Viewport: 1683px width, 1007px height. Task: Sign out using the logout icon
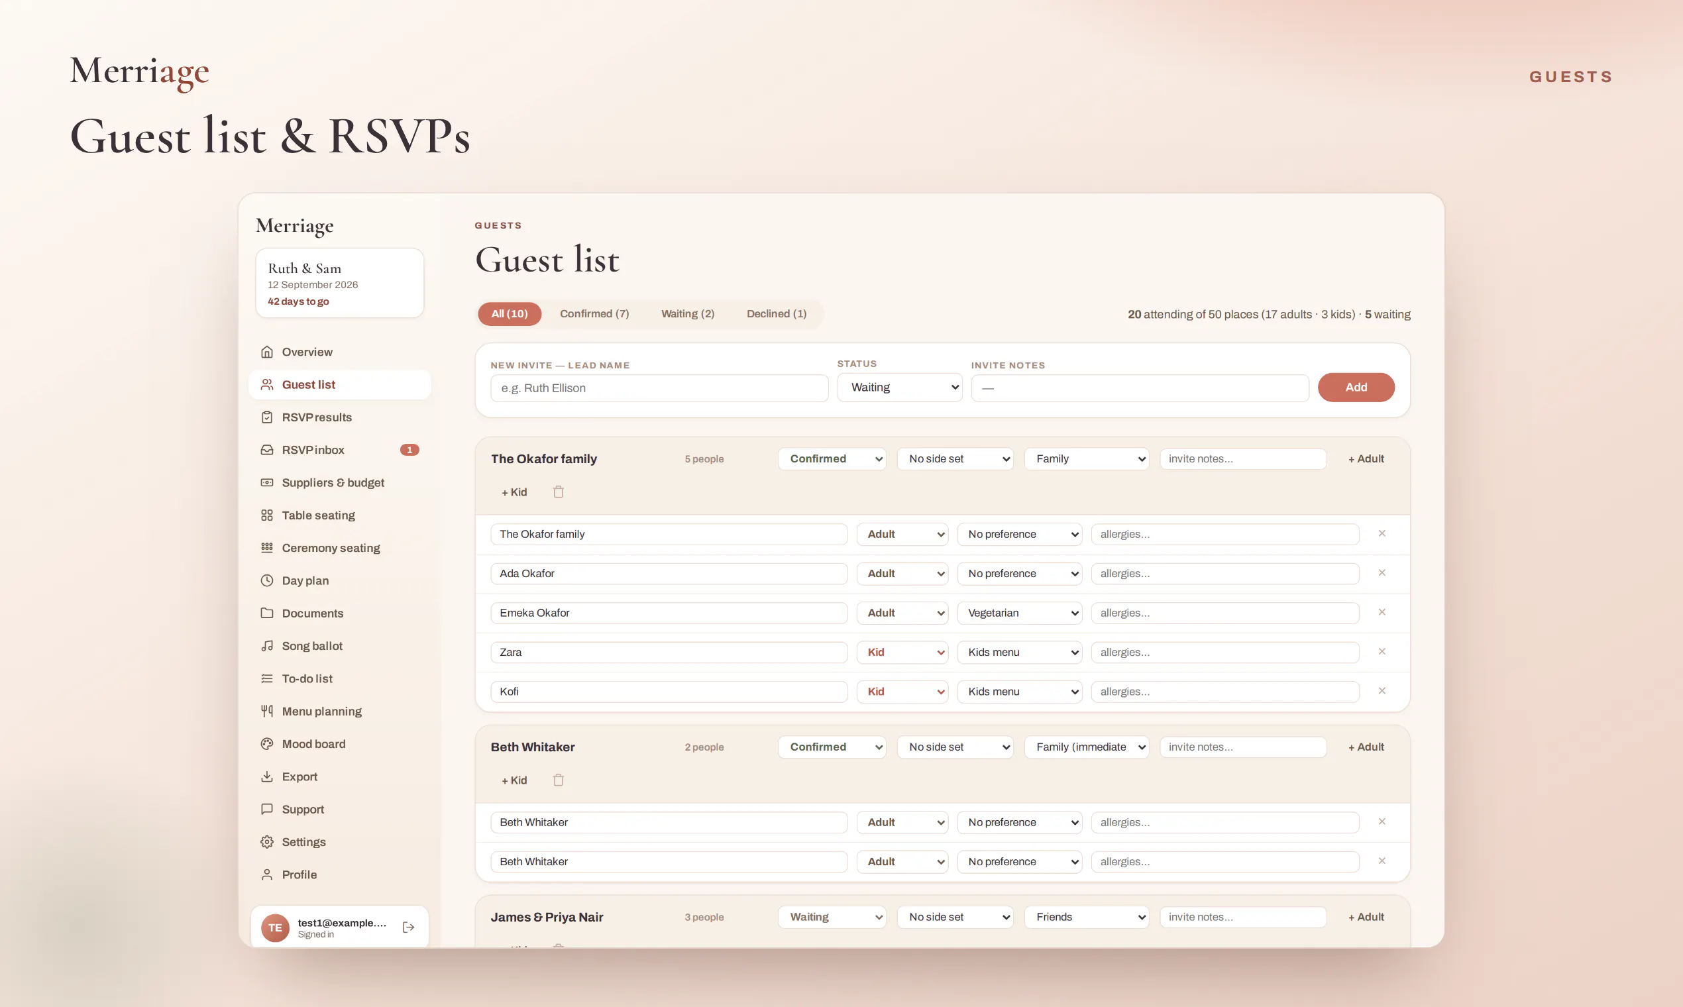coord(409,927)
